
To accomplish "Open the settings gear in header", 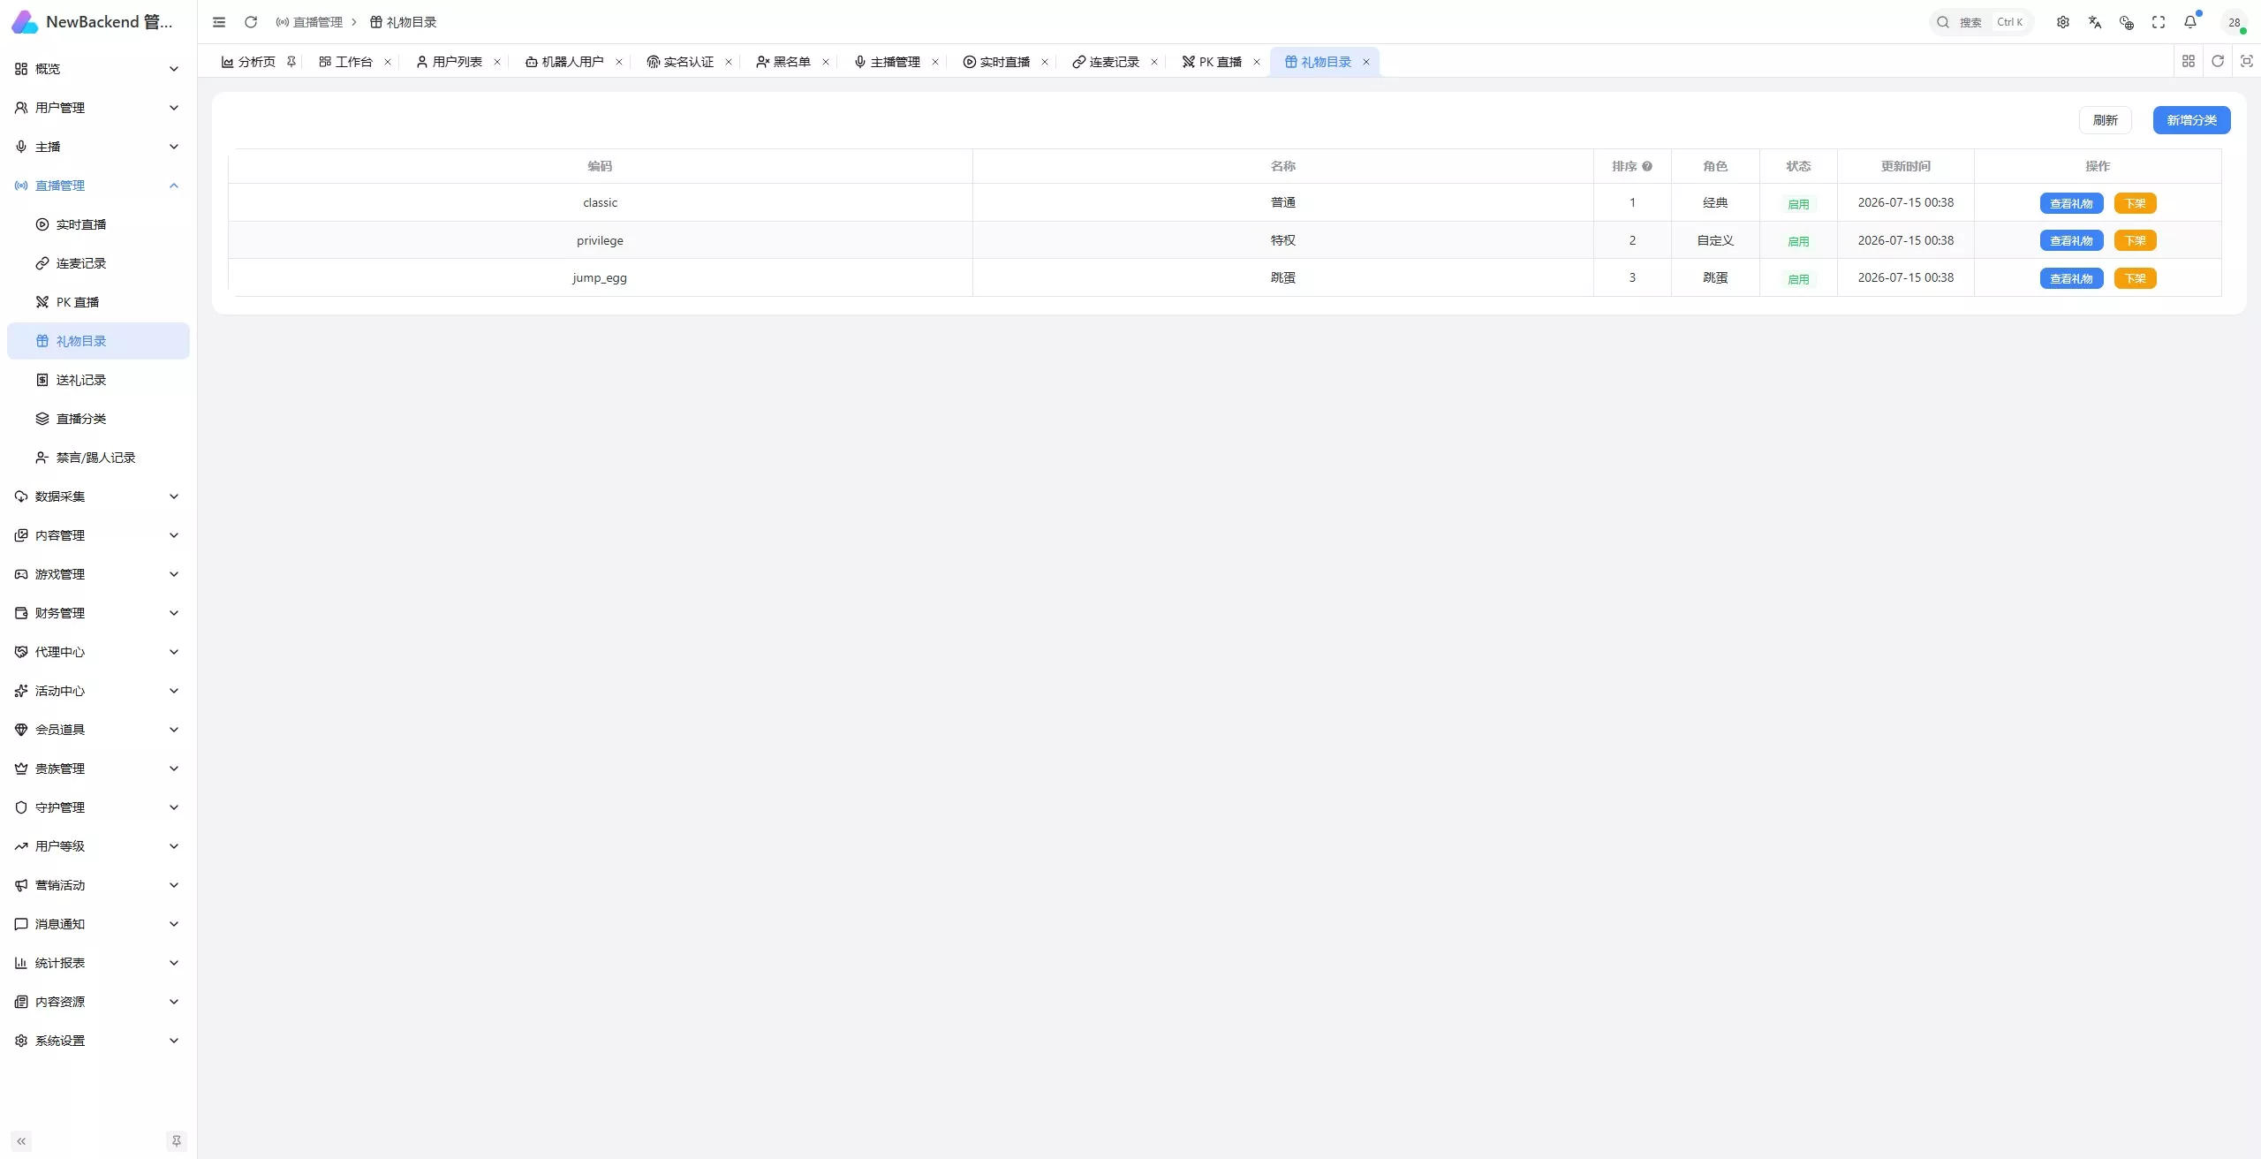I will (x=2063, y=22).
